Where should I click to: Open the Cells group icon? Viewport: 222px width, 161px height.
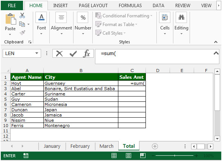coord(165,17)
